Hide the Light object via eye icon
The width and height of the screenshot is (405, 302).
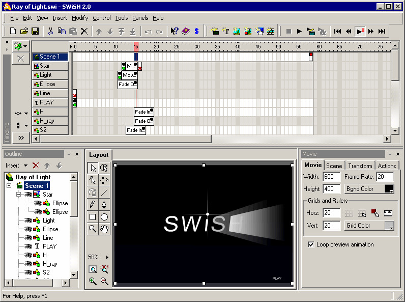pos(28,221)
